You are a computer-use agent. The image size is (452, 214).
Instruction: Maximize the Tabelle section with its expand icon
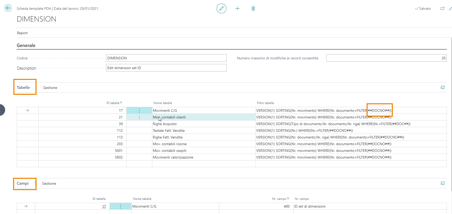[x=442, y=87]
